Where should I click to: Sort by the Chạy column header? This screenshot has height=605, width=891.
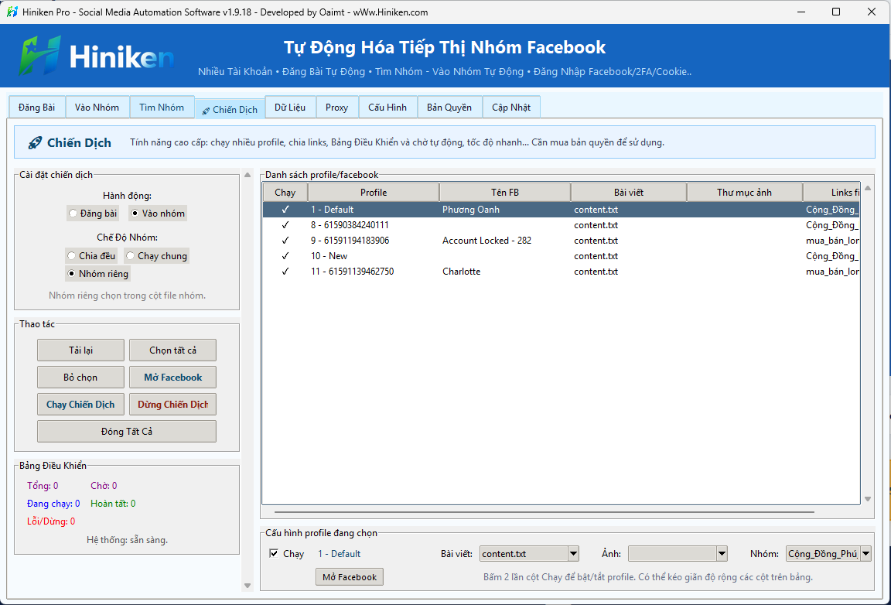click(x=285, y=192)
